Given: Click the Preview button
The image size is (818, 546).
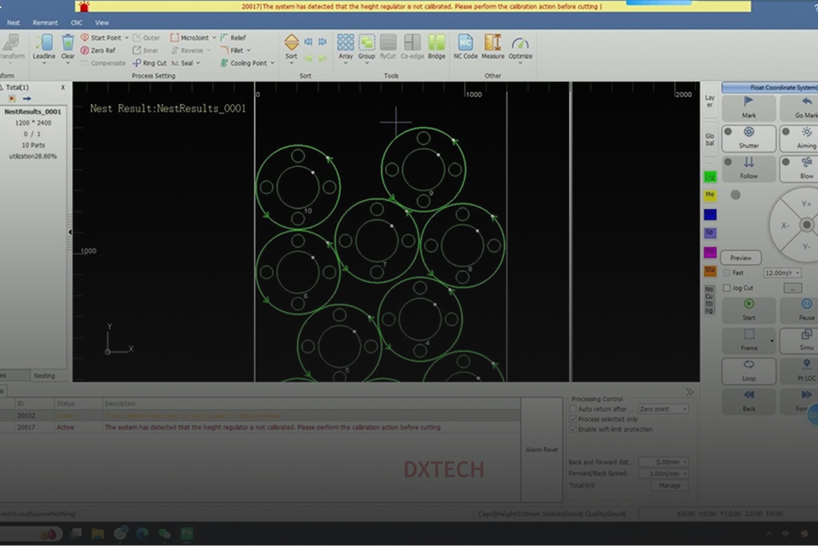Looking at the screenshot, I should (740, 257).
